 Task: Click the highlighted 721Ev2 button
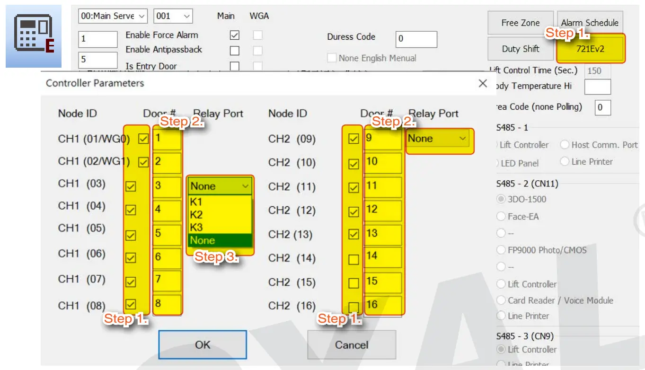point(590,50)
